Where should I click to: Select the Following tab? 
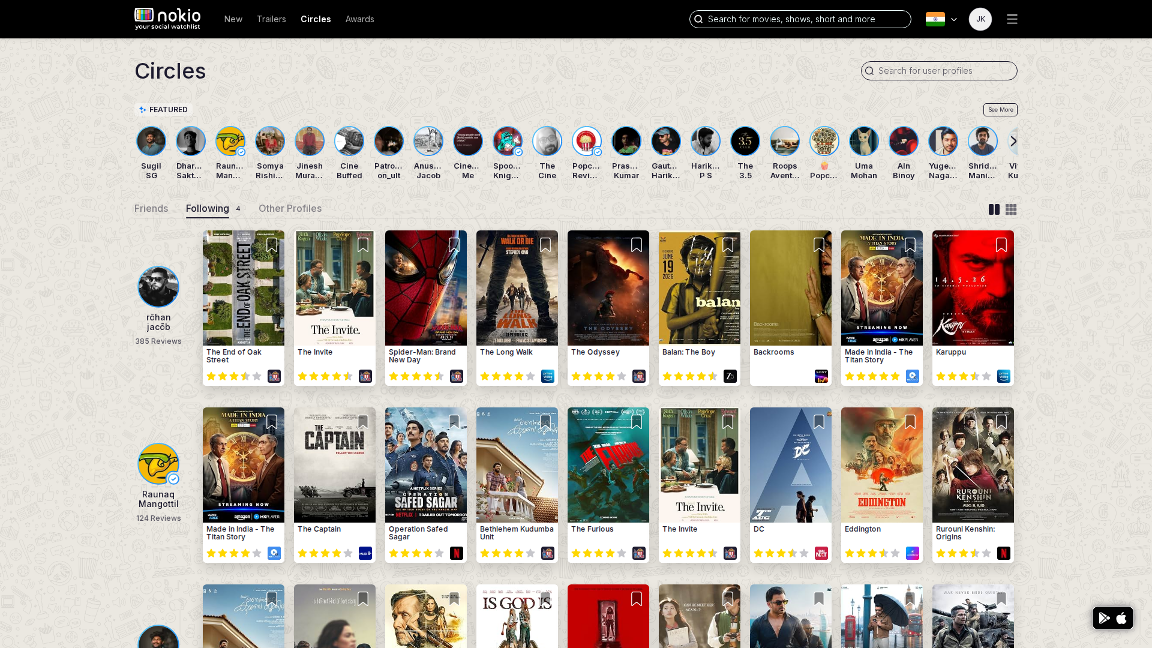208,208
